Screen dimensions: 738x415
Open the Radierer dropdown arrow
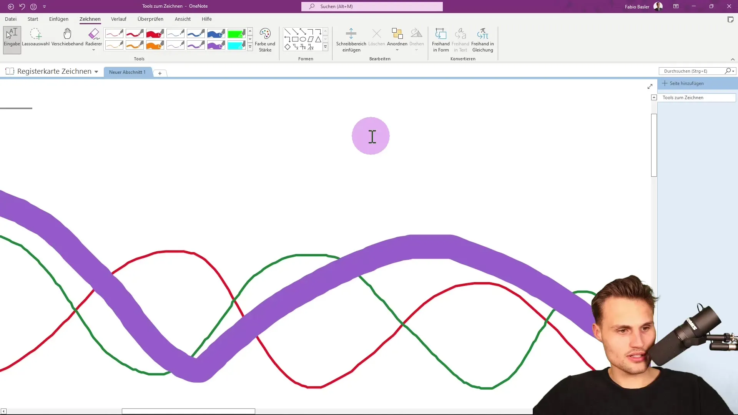click(93, 50)
